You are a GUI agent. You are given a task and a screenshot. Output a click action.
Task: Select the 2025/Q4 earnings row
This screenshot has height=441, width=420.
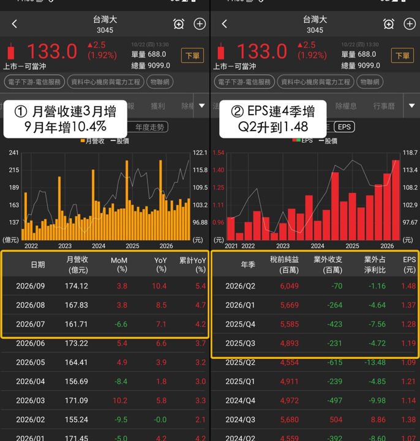(x=315, y=324)
